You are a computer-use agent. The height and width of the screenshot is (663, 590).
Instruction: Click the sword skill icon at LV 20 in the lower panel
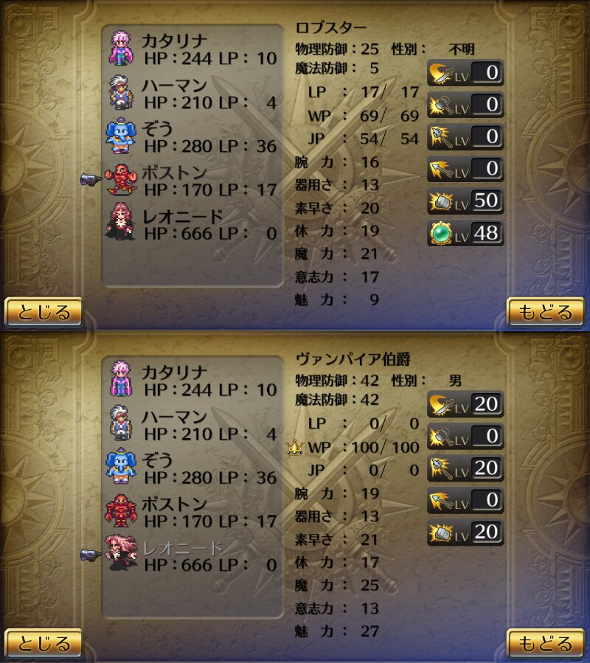pos(441,405)
